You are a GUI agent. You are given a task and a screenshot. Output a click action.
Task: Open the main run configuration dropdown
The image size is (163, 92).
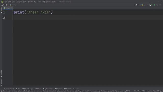click(145, 5)
